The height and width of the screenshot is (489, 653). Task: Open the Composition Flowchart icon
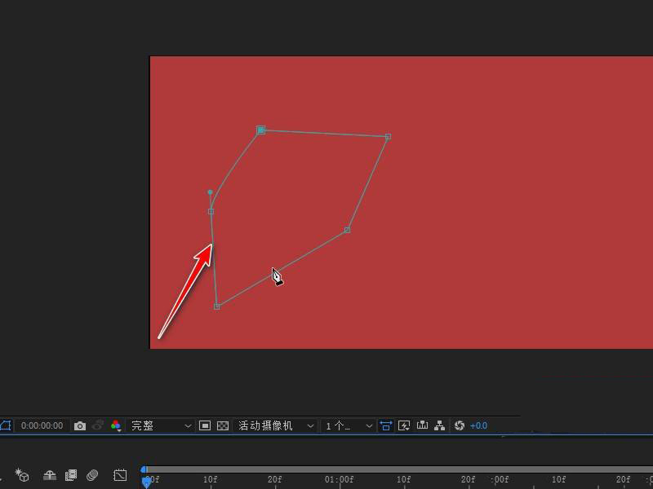[x=439, y=425]
